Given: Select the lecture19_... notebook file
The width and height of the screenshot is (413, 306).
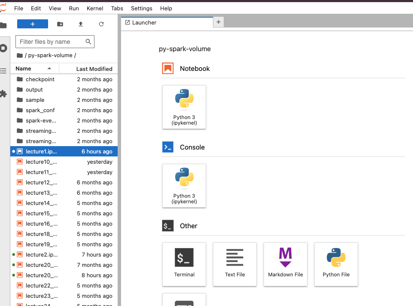Looking at the screenshot, I should click(x=64, y=244).
